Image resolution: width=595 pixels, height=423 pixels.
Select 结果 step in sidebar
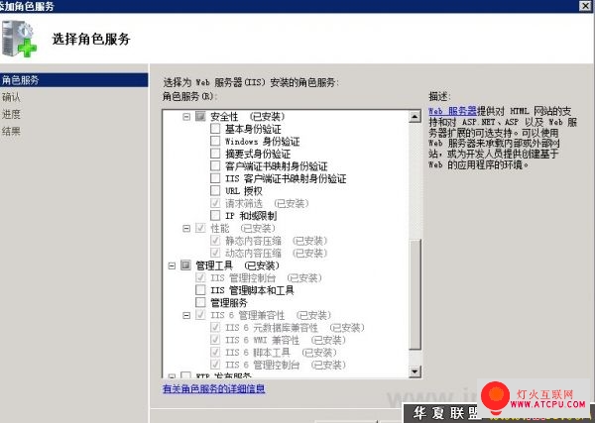point(11,131)
